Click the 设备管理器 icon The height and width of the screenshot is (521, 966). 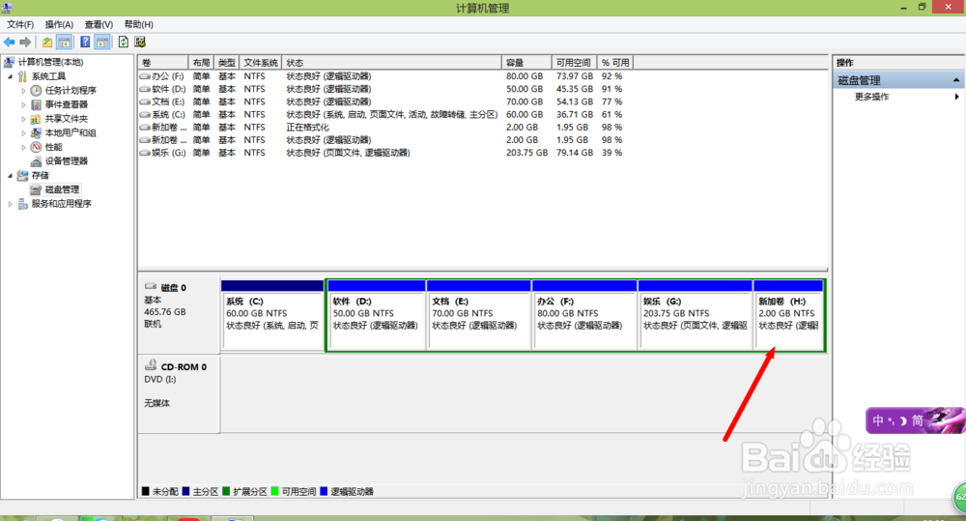pyautogui.click(x=36, y=161)
